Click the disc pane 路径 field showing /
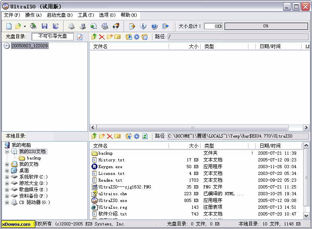The image size is (312, 229). click(x=238, y=37)
